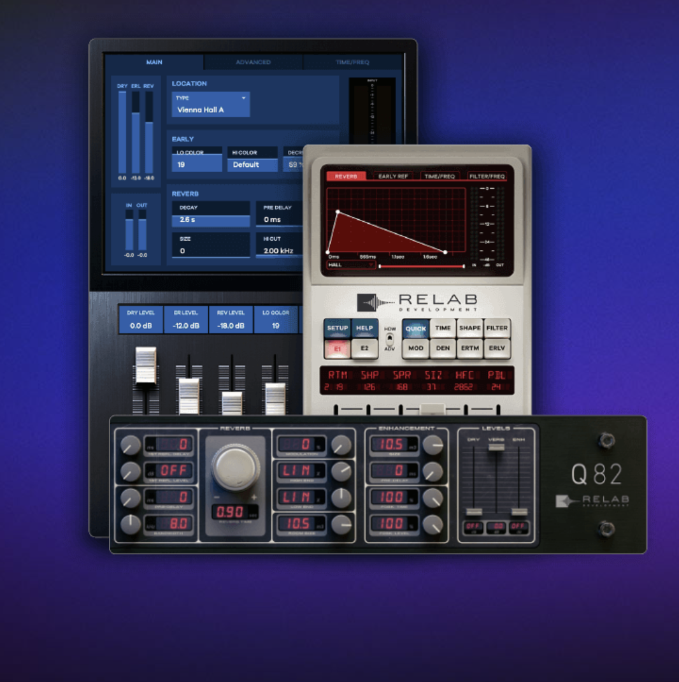This screenshot has height=682, width=679.
Task: Click the ERTM button
Action: (470, 349)
